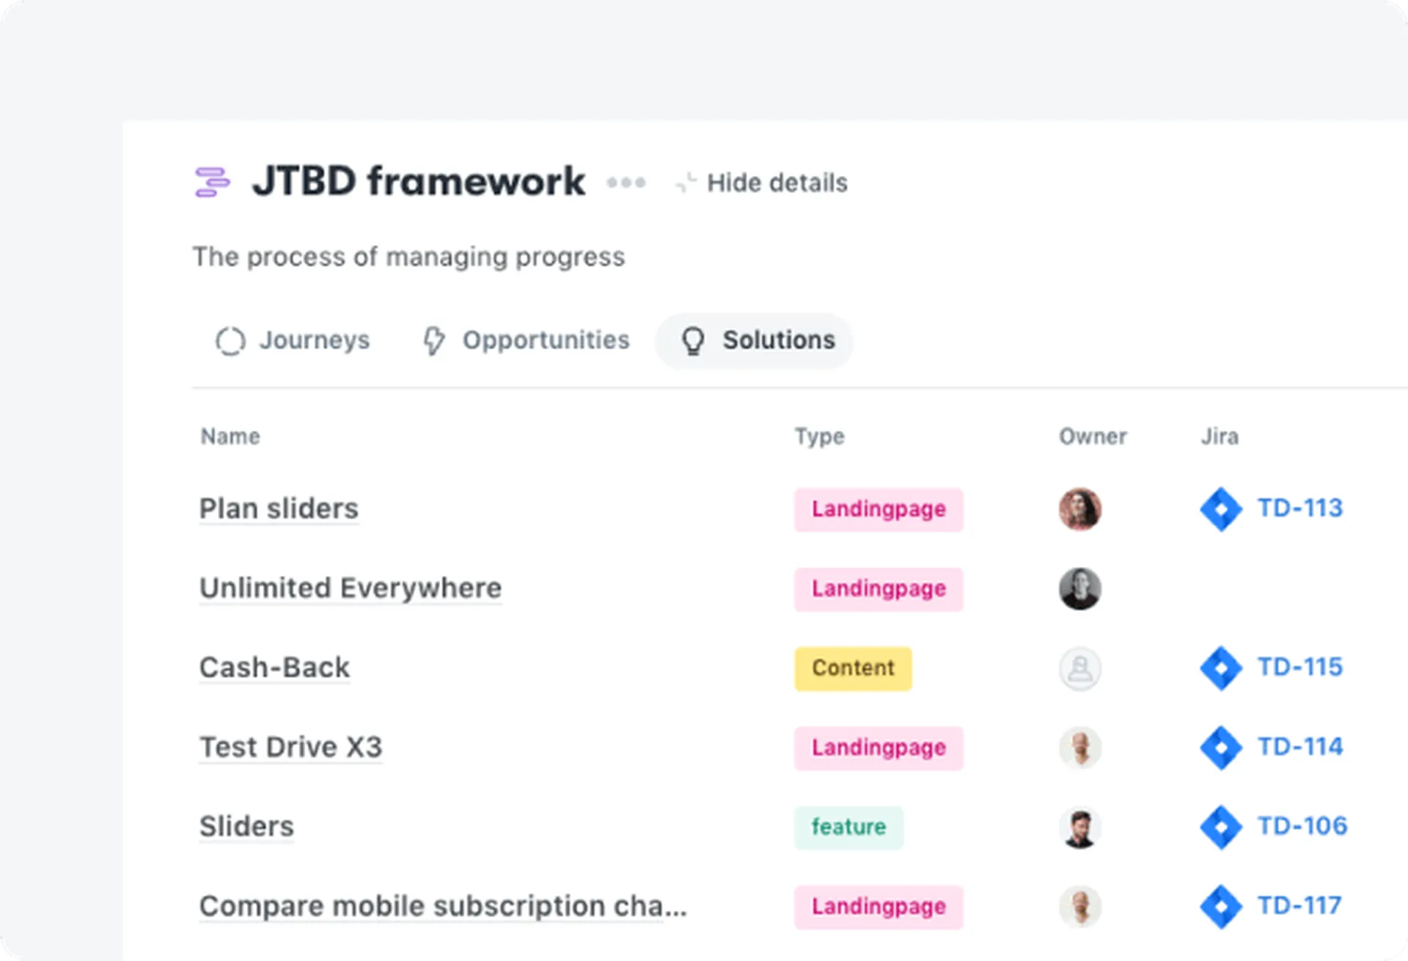This screenshot has width=1408, height=961.
Task: Open the Sliders solution
Action: [246, 827]
